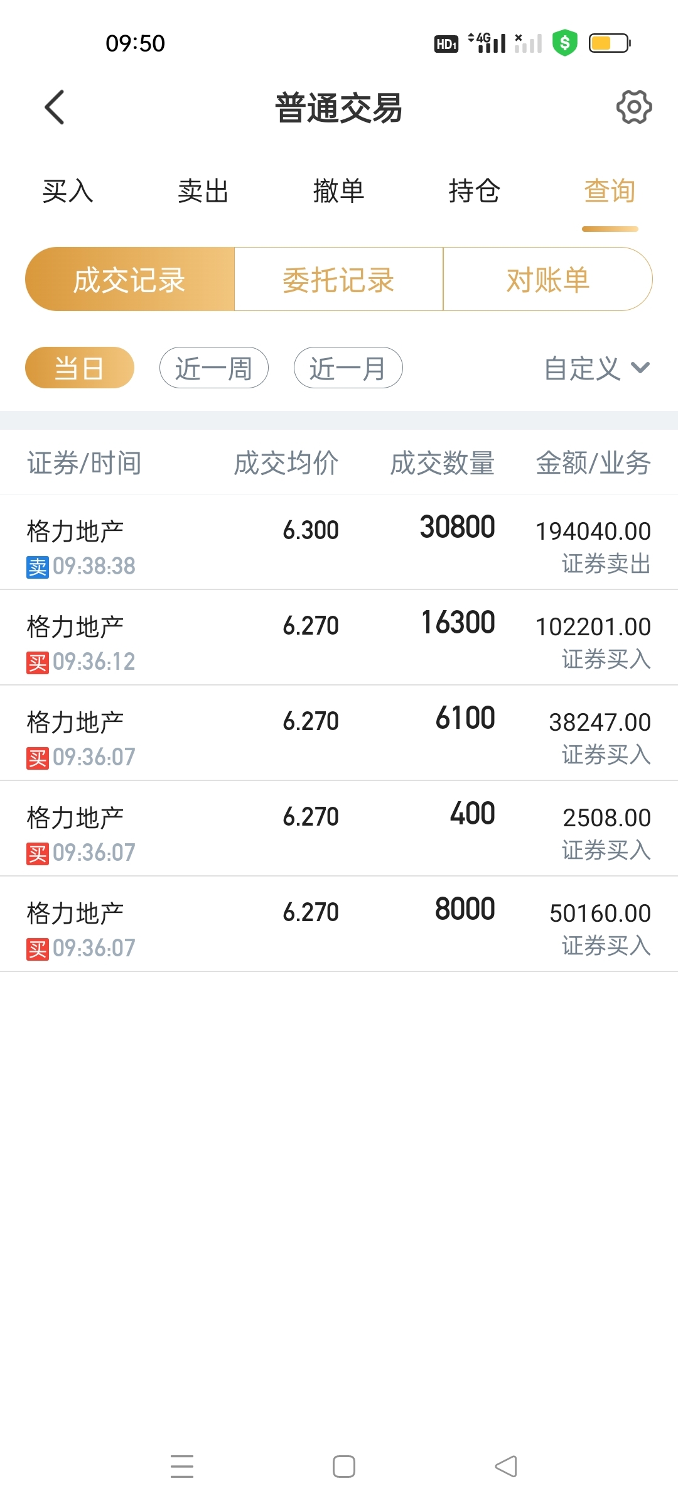Open the 16300 shares buy record
678x1508 pixels.
(339, 638)
